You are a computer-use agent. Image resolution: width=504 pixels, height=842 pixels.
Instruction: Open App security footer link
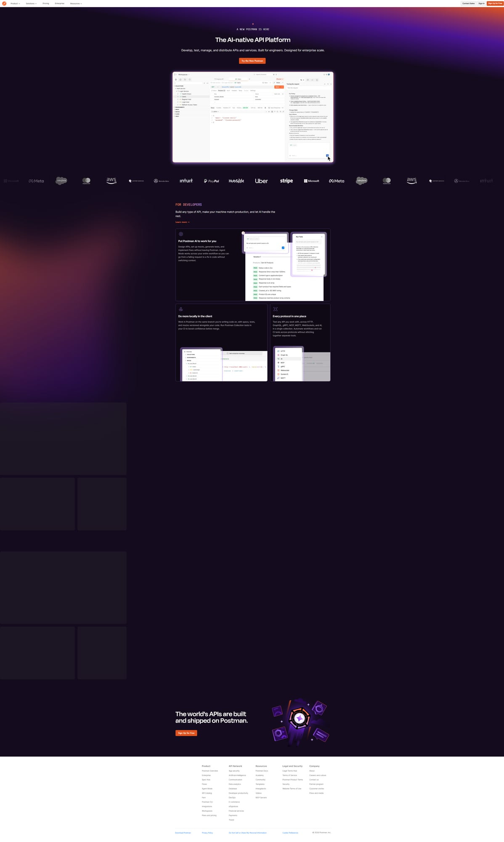coord(234,771)
